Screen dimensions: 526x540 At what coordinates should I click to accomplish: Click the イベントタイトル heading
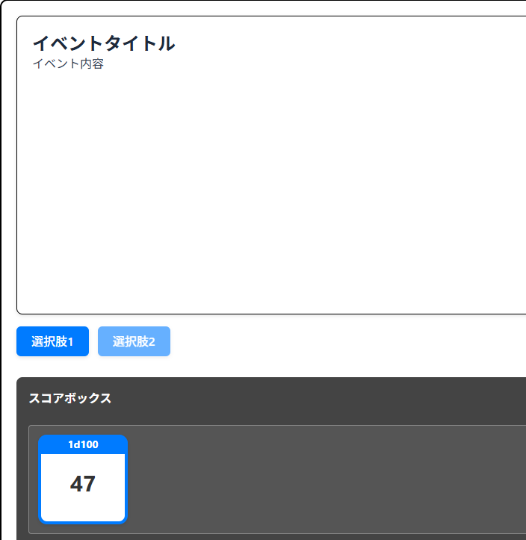pos(103,43)
